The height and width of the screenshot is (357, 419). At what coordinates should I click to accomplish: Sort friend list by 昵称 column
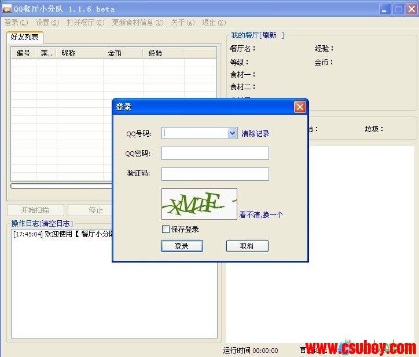tap(79, 53)
